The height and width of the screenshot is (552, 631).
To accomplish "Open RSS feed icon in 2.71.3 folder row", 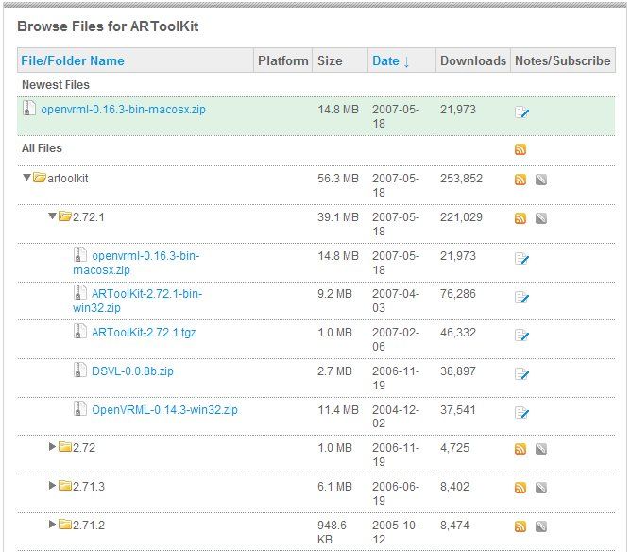I will click(x=520, y=488).
